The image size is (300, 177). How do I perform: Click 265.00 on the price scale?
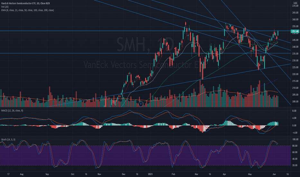(x=295, y=13)
